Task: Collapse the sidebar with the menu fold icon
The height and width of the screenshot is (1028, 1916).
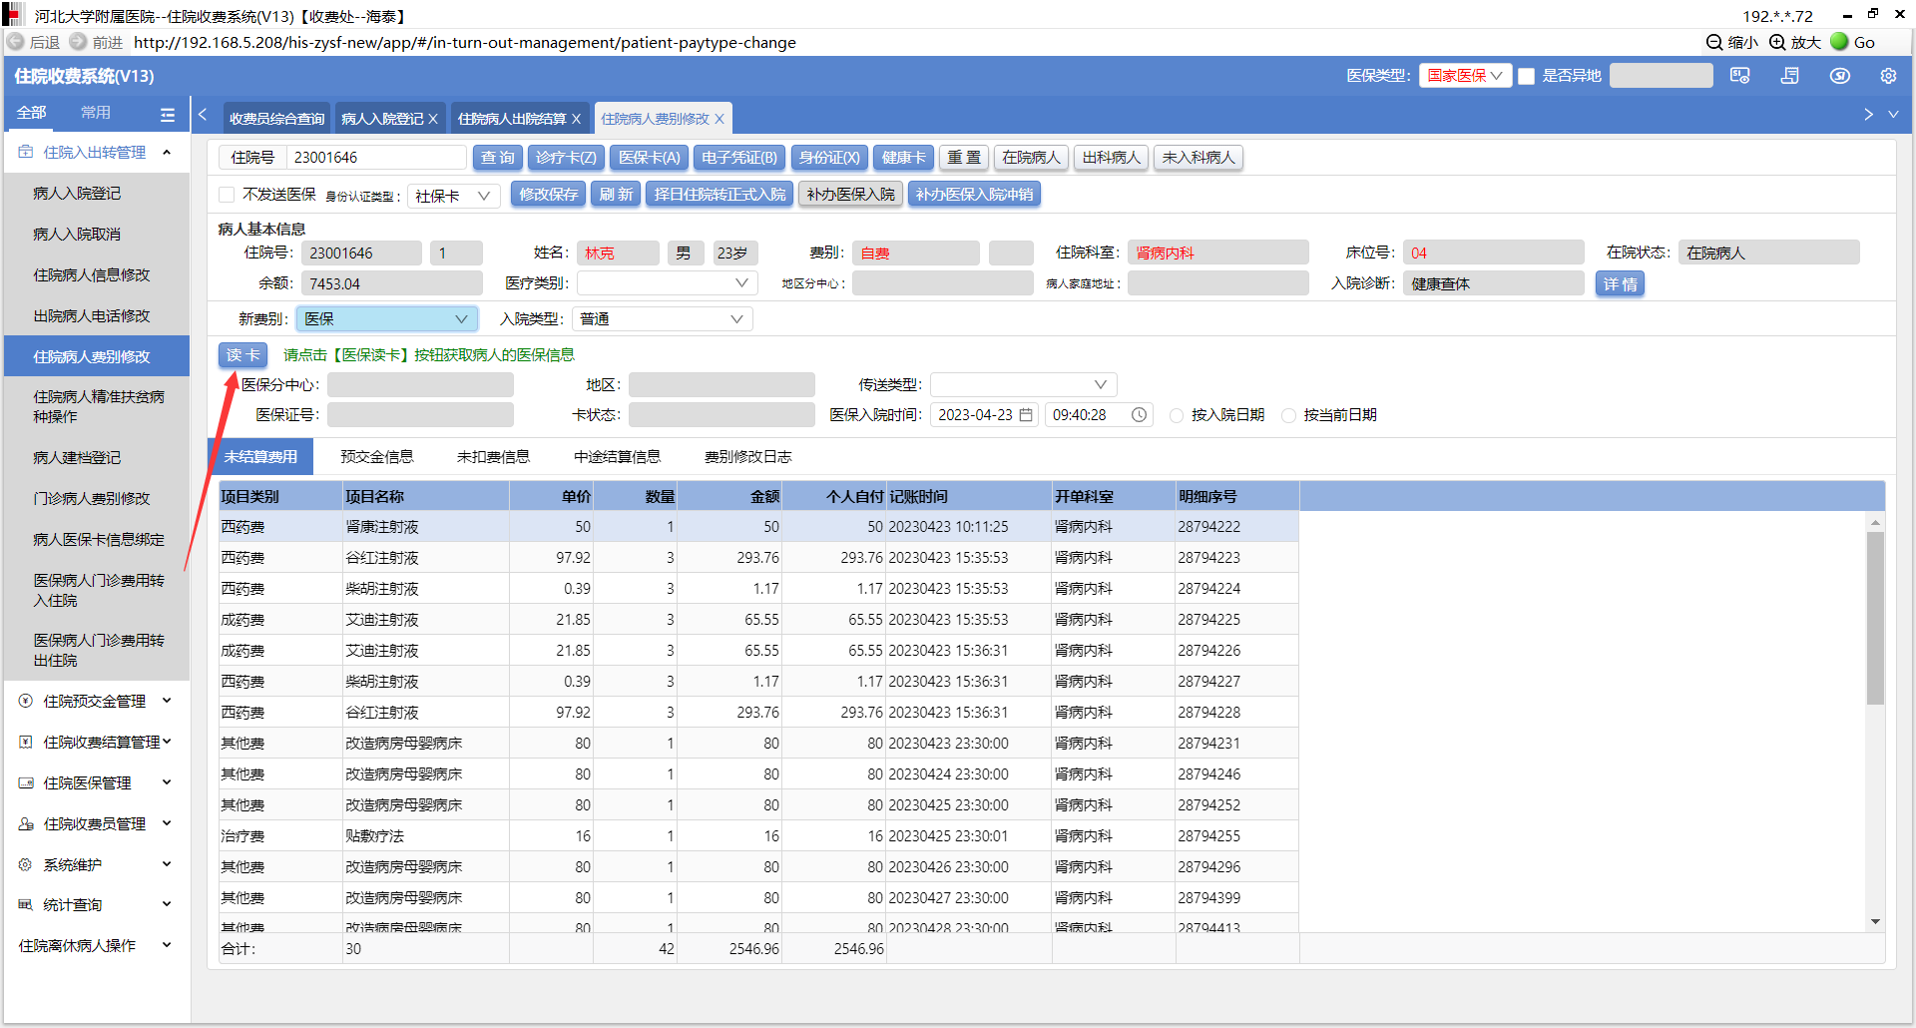Action: (168, 115)
